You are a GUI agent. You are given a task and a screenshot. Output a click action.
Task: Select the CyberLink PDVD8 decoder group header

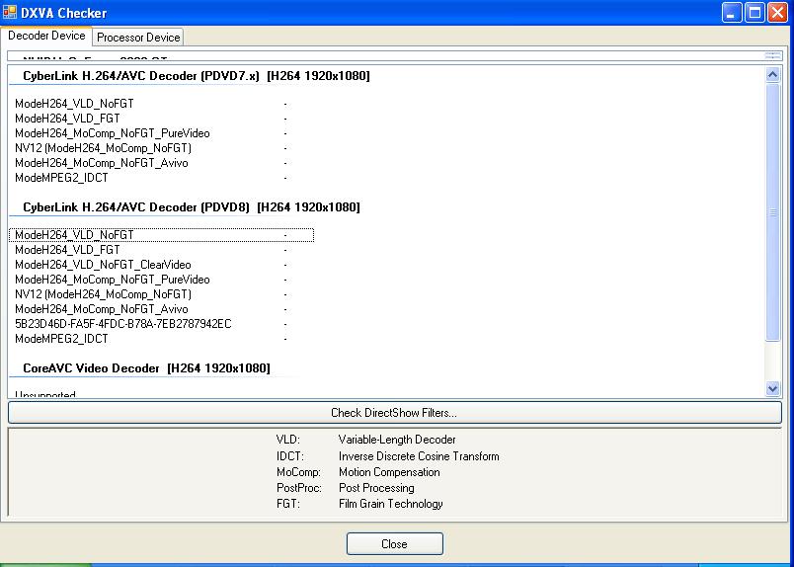click(x=192, y=206)
